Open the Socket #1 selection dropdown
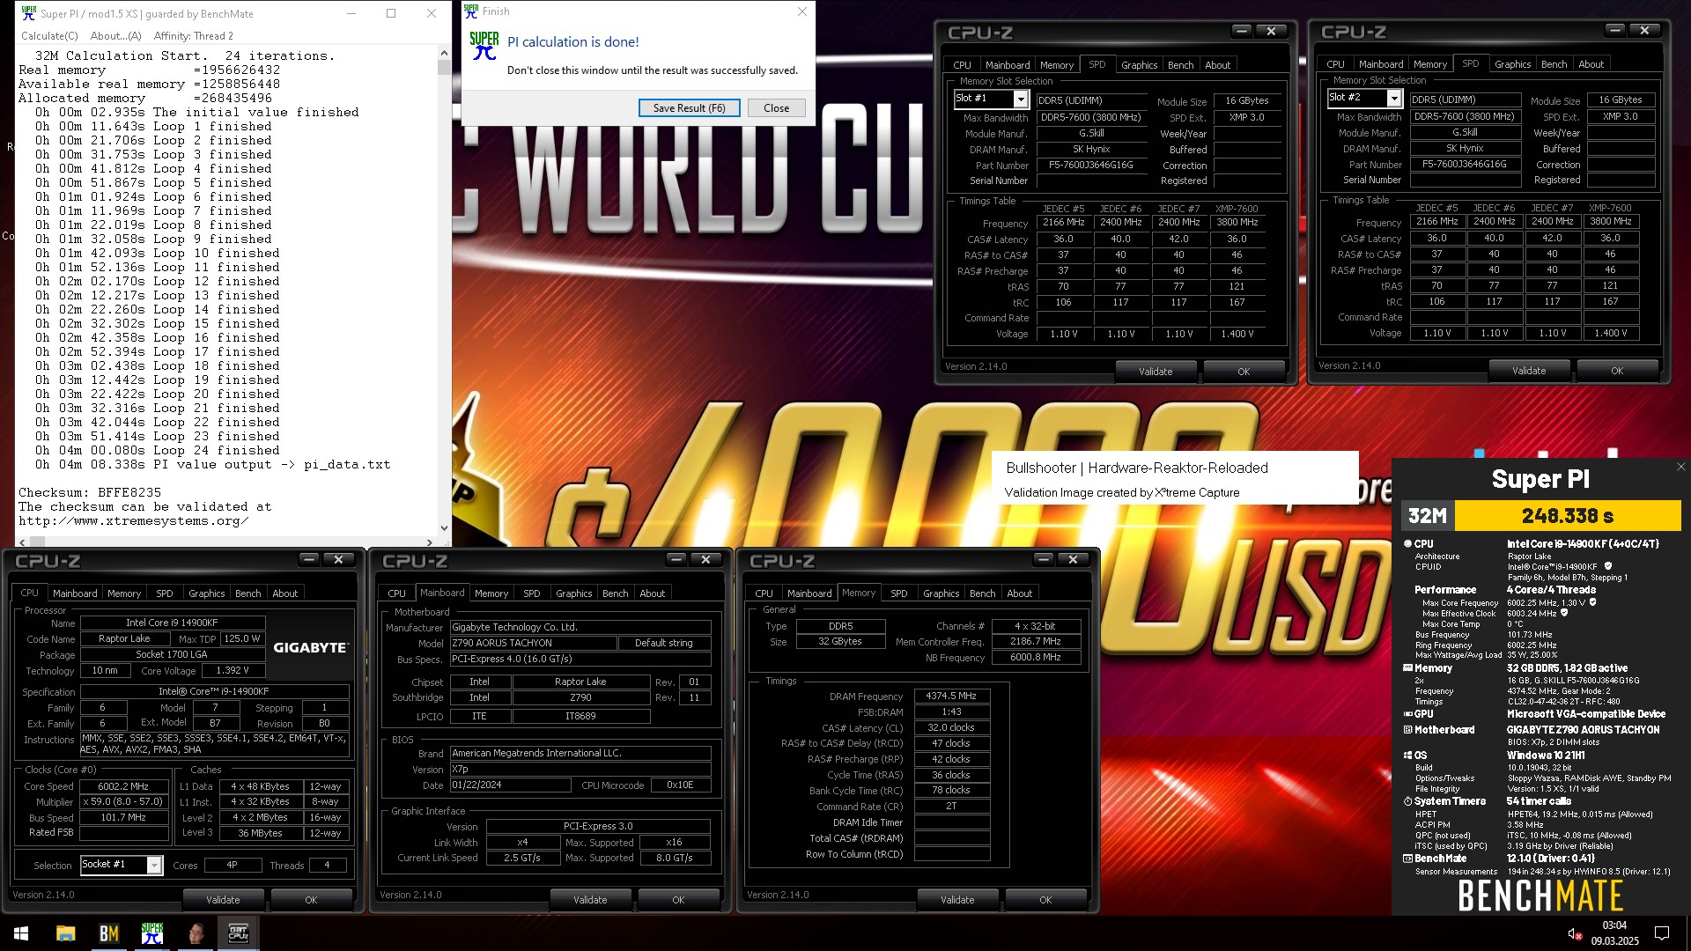This screenshot has width=1691, height=951. 154,866
